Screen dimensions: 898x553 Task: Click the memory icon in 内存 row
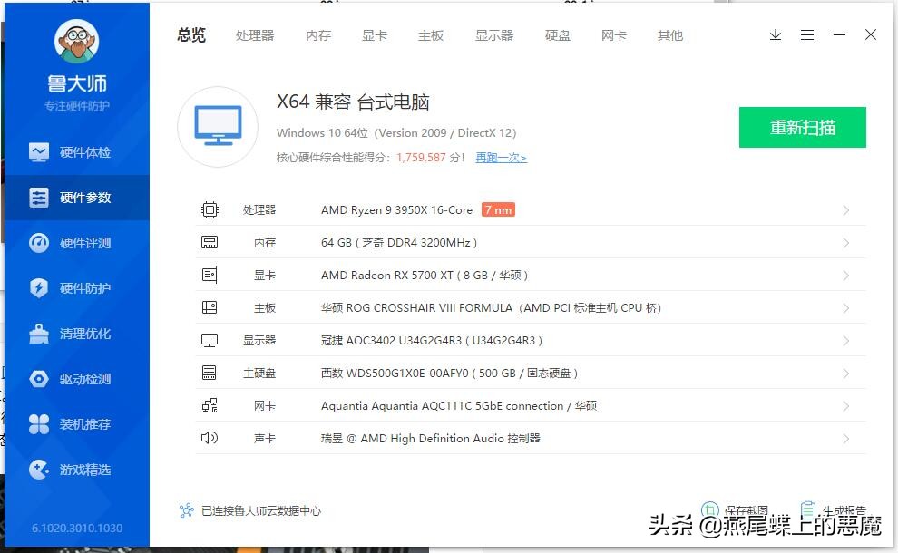coord(210,242)
